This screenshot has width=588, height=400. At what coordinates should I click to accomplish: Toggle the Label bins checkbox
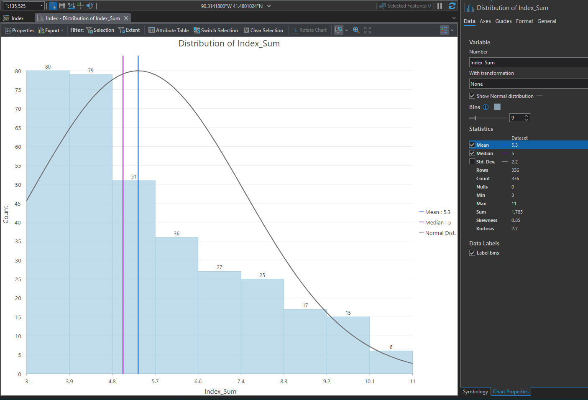472,252
